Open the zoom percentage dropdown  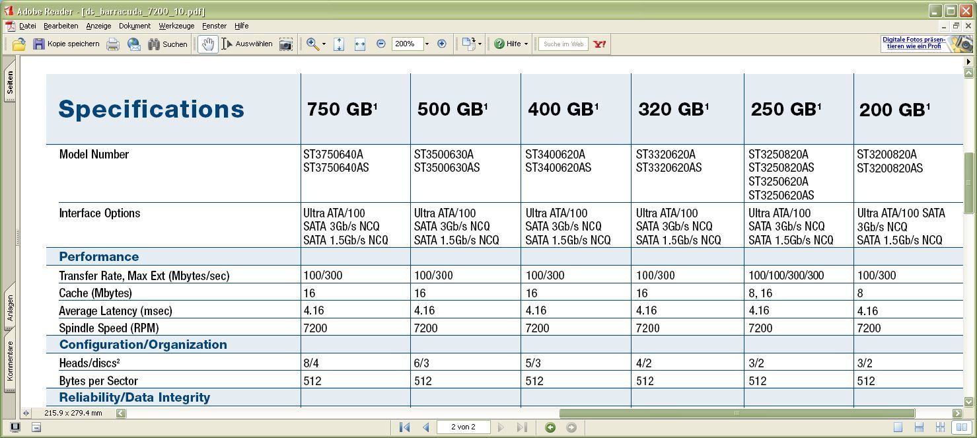(x=427, y=44)
